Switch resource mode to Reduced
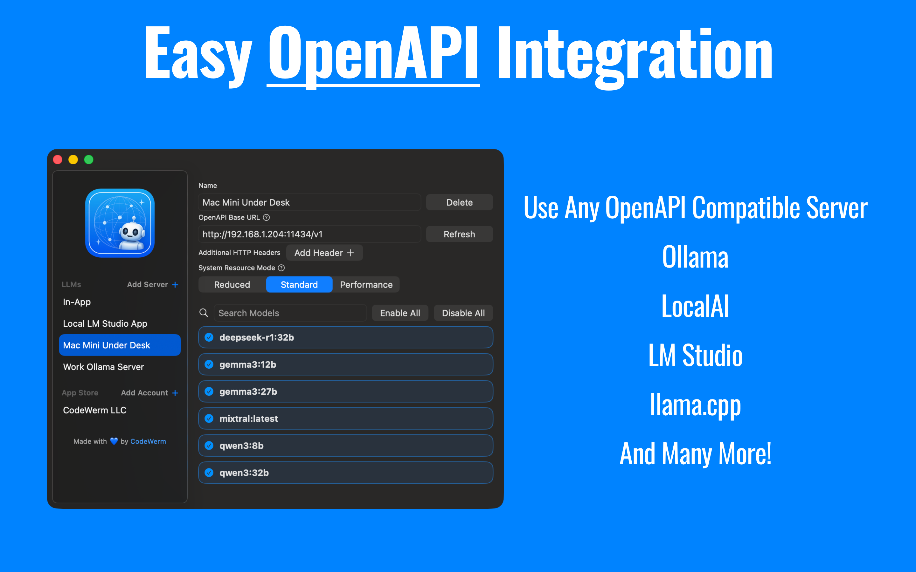916x572 pixels. 232,284
